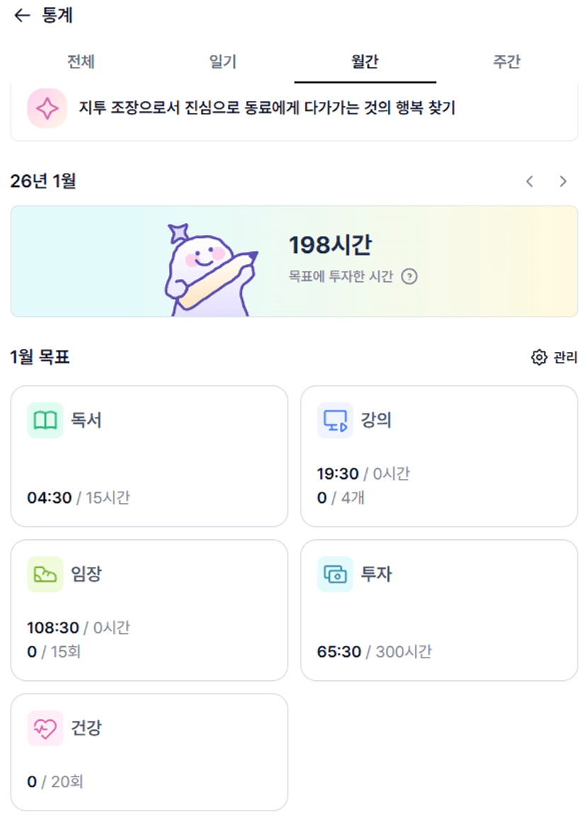Click the blue lecture screen icon for 강의
Viewport: 586px width, 824px height.
click(335, 420)
